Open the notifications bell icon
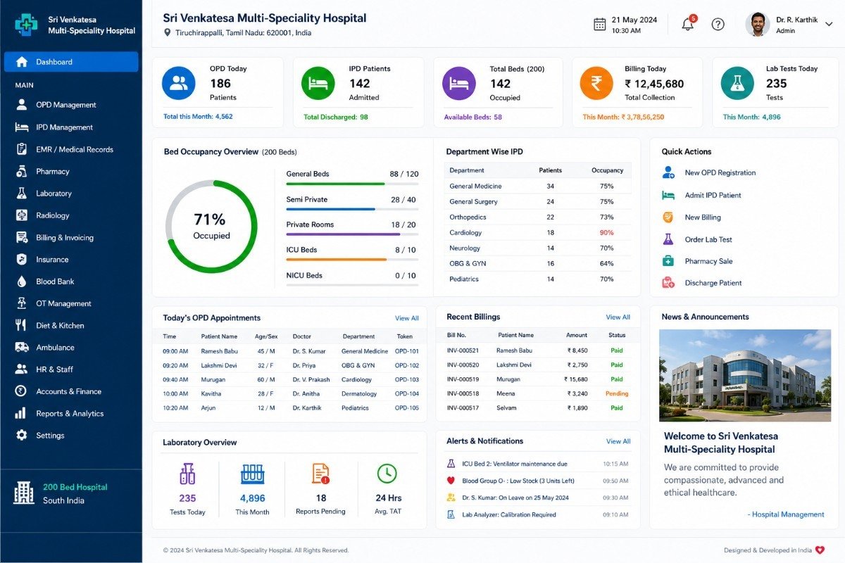Image resolution: width=845 pixels, height=563 pixels. [688, 24]
